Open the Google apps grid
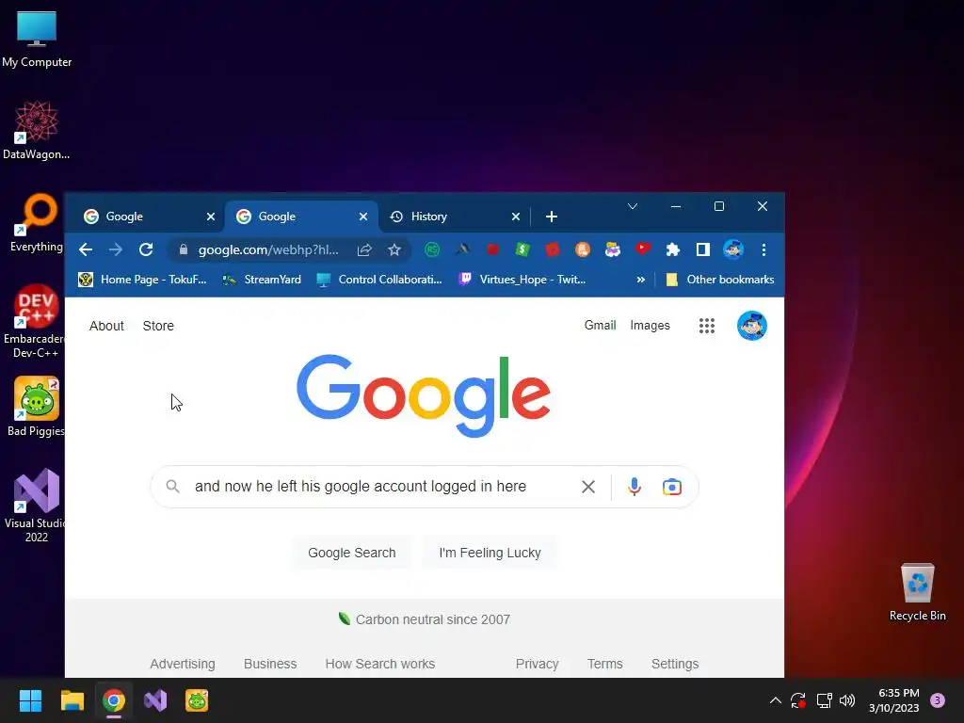The image size is (964, 723). pyautogui.click(x=707, y=326)
